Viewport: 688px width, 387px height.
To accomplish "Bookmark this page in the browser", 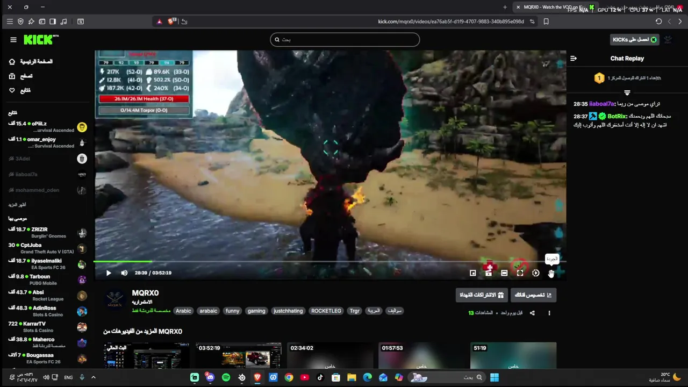I will [x=546, y=21].
